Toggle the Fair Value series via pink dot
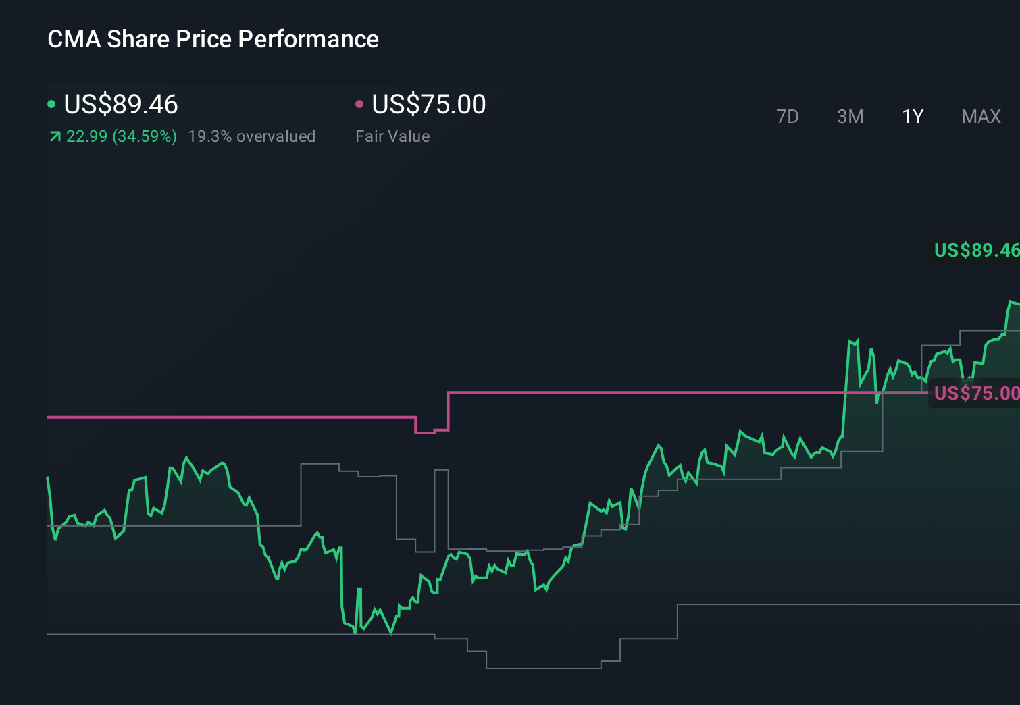The image size is (1020, 705). (x=360, y=103)
